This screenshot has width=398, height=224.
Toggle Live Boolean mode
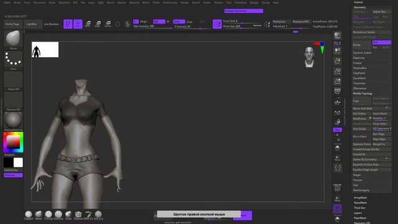pos(52,24)
